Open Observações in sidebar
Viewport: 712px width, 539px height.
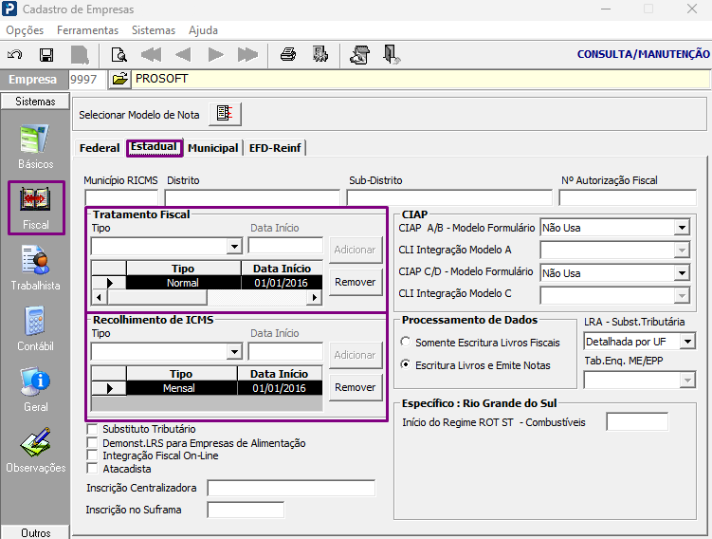click(x=35, y=450)
